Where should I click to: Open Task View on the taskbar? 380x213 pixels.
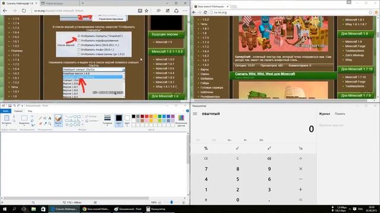[24, 209]
